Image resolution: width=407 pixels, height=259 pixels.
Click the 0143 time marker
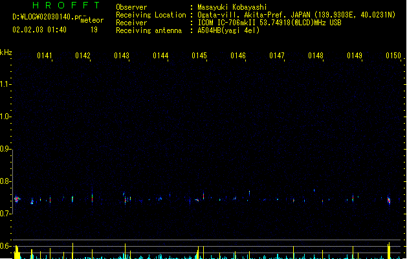click(x=122, y=56)
